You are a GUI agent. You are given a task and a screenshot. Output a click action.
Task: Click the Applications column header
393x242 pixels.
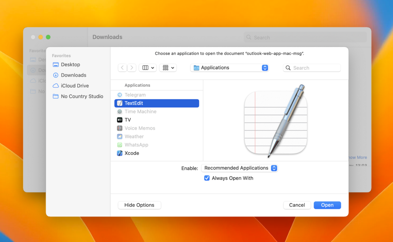coord(137,85)
